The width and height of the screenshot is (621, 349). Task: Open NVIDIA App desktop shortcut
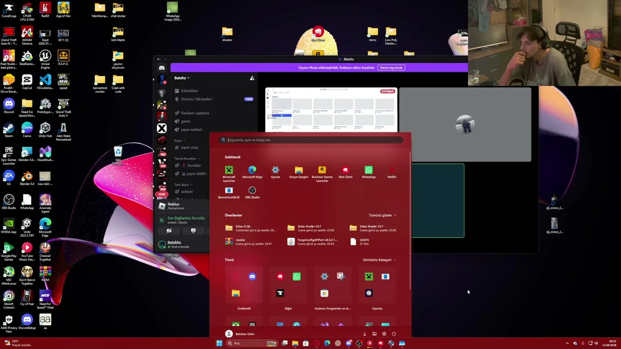(9, 225)
